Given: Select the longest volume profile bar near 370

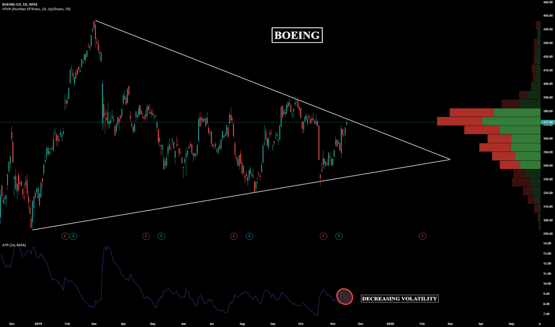Looking at the screenshot, I should [489, 121].
